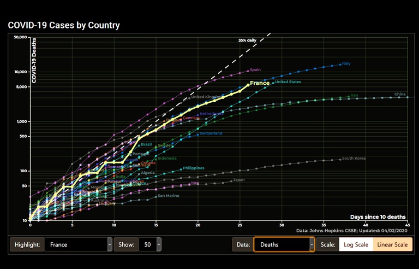This screenshot has height=269, width=419.
Task: Select the United States endpoint dot
Action: pos(273,83)
